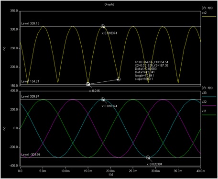Click the trough marker at x: 0.028394

148,157
